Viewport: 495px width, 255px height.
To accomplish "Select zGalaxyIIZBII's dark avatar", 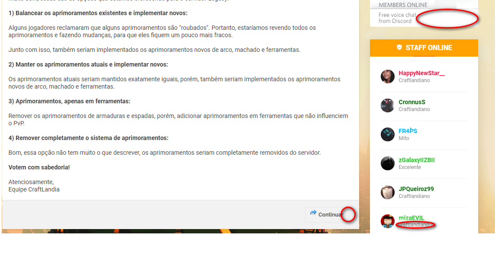I will pos(387,163).
